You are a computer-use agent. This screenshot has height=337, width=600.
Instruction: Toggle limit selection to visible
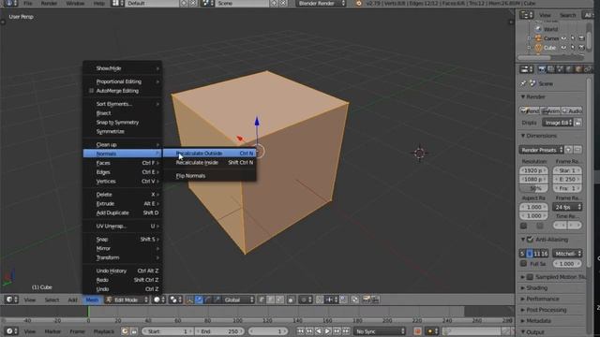[291, 300]
